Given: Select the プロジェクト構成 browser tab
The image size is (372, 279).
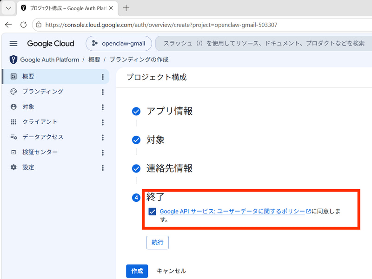Looking at the screenshot, I should (x=67, y=8).
